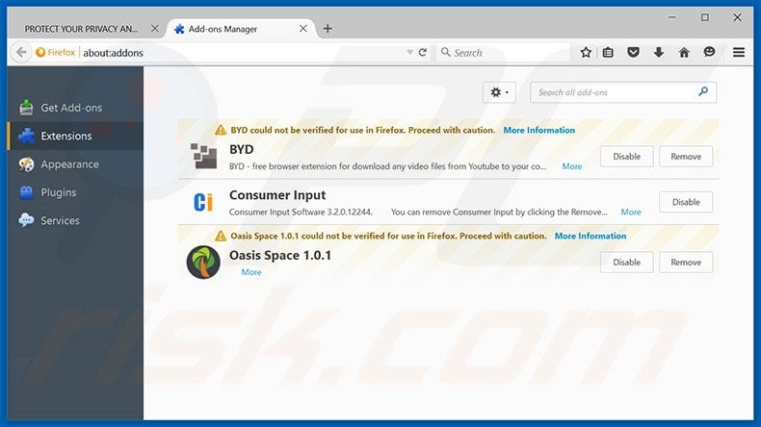Bookmark this page with the star icon

(x=586, y=52)
